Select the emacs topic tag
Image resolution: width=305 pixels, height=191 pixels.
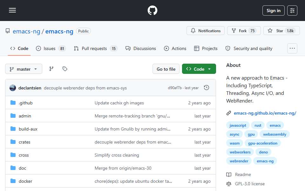275,125
